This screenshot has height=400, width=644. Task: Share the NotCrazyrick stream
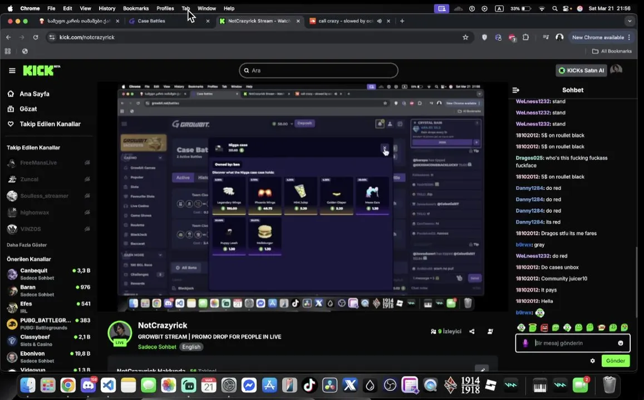coord(472,331)
